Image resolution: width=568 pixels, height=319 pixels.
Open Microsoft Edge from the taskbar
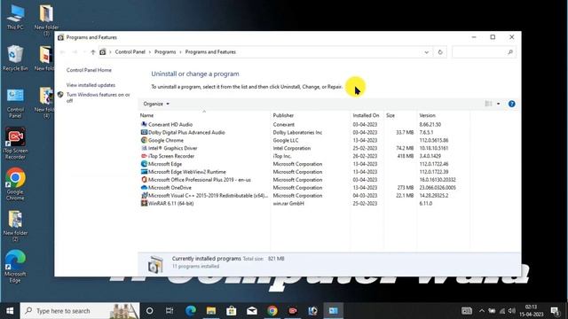[191, 311]
